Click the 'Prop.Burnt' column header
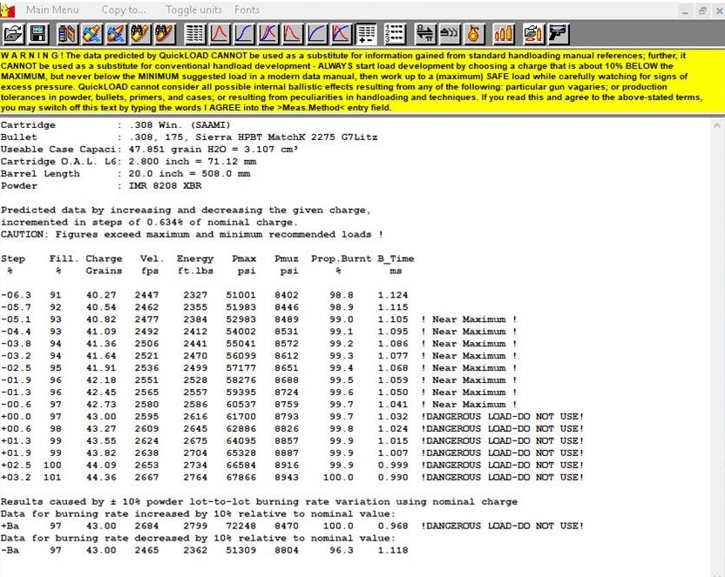Viewport: 725px width, 577px height. [342, 259]
